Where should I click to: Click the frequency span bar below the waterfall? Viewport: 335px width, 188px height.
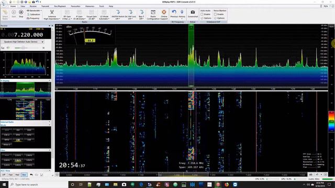tap(184, 174)
